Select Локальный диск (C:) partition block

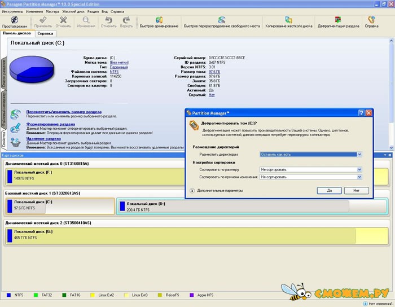[x=60, y=206]
